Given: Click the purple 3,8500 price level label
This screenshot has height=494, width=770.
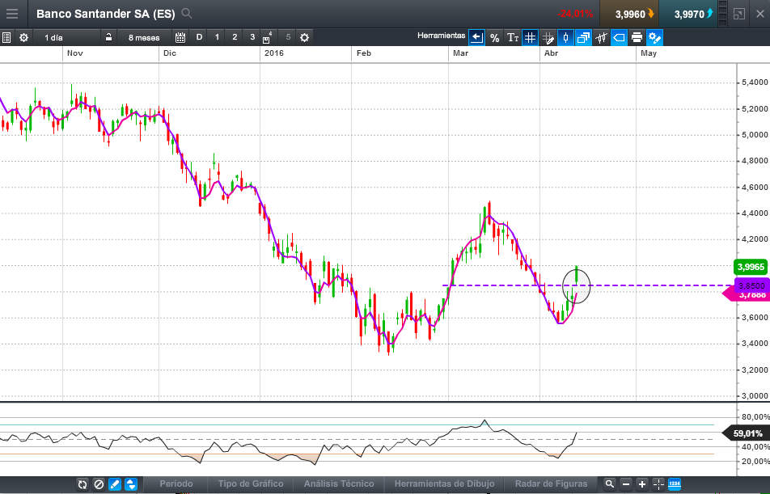Looking at the screenshot, I should [x=751, y=285].
